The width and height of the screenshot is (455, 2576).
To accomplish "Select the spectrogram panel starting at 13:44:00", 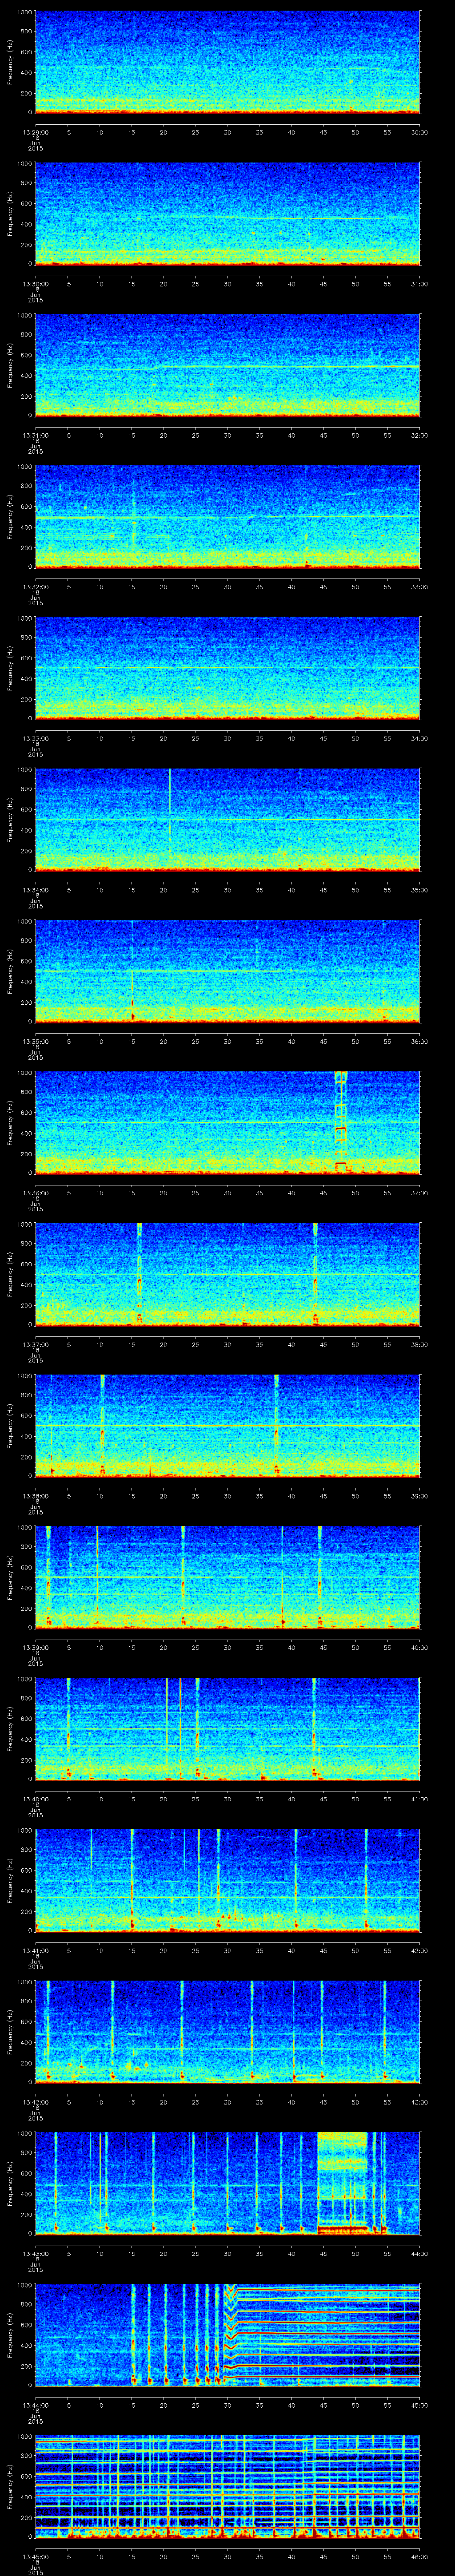I will pyautogui.click(x=227, y=2334).
